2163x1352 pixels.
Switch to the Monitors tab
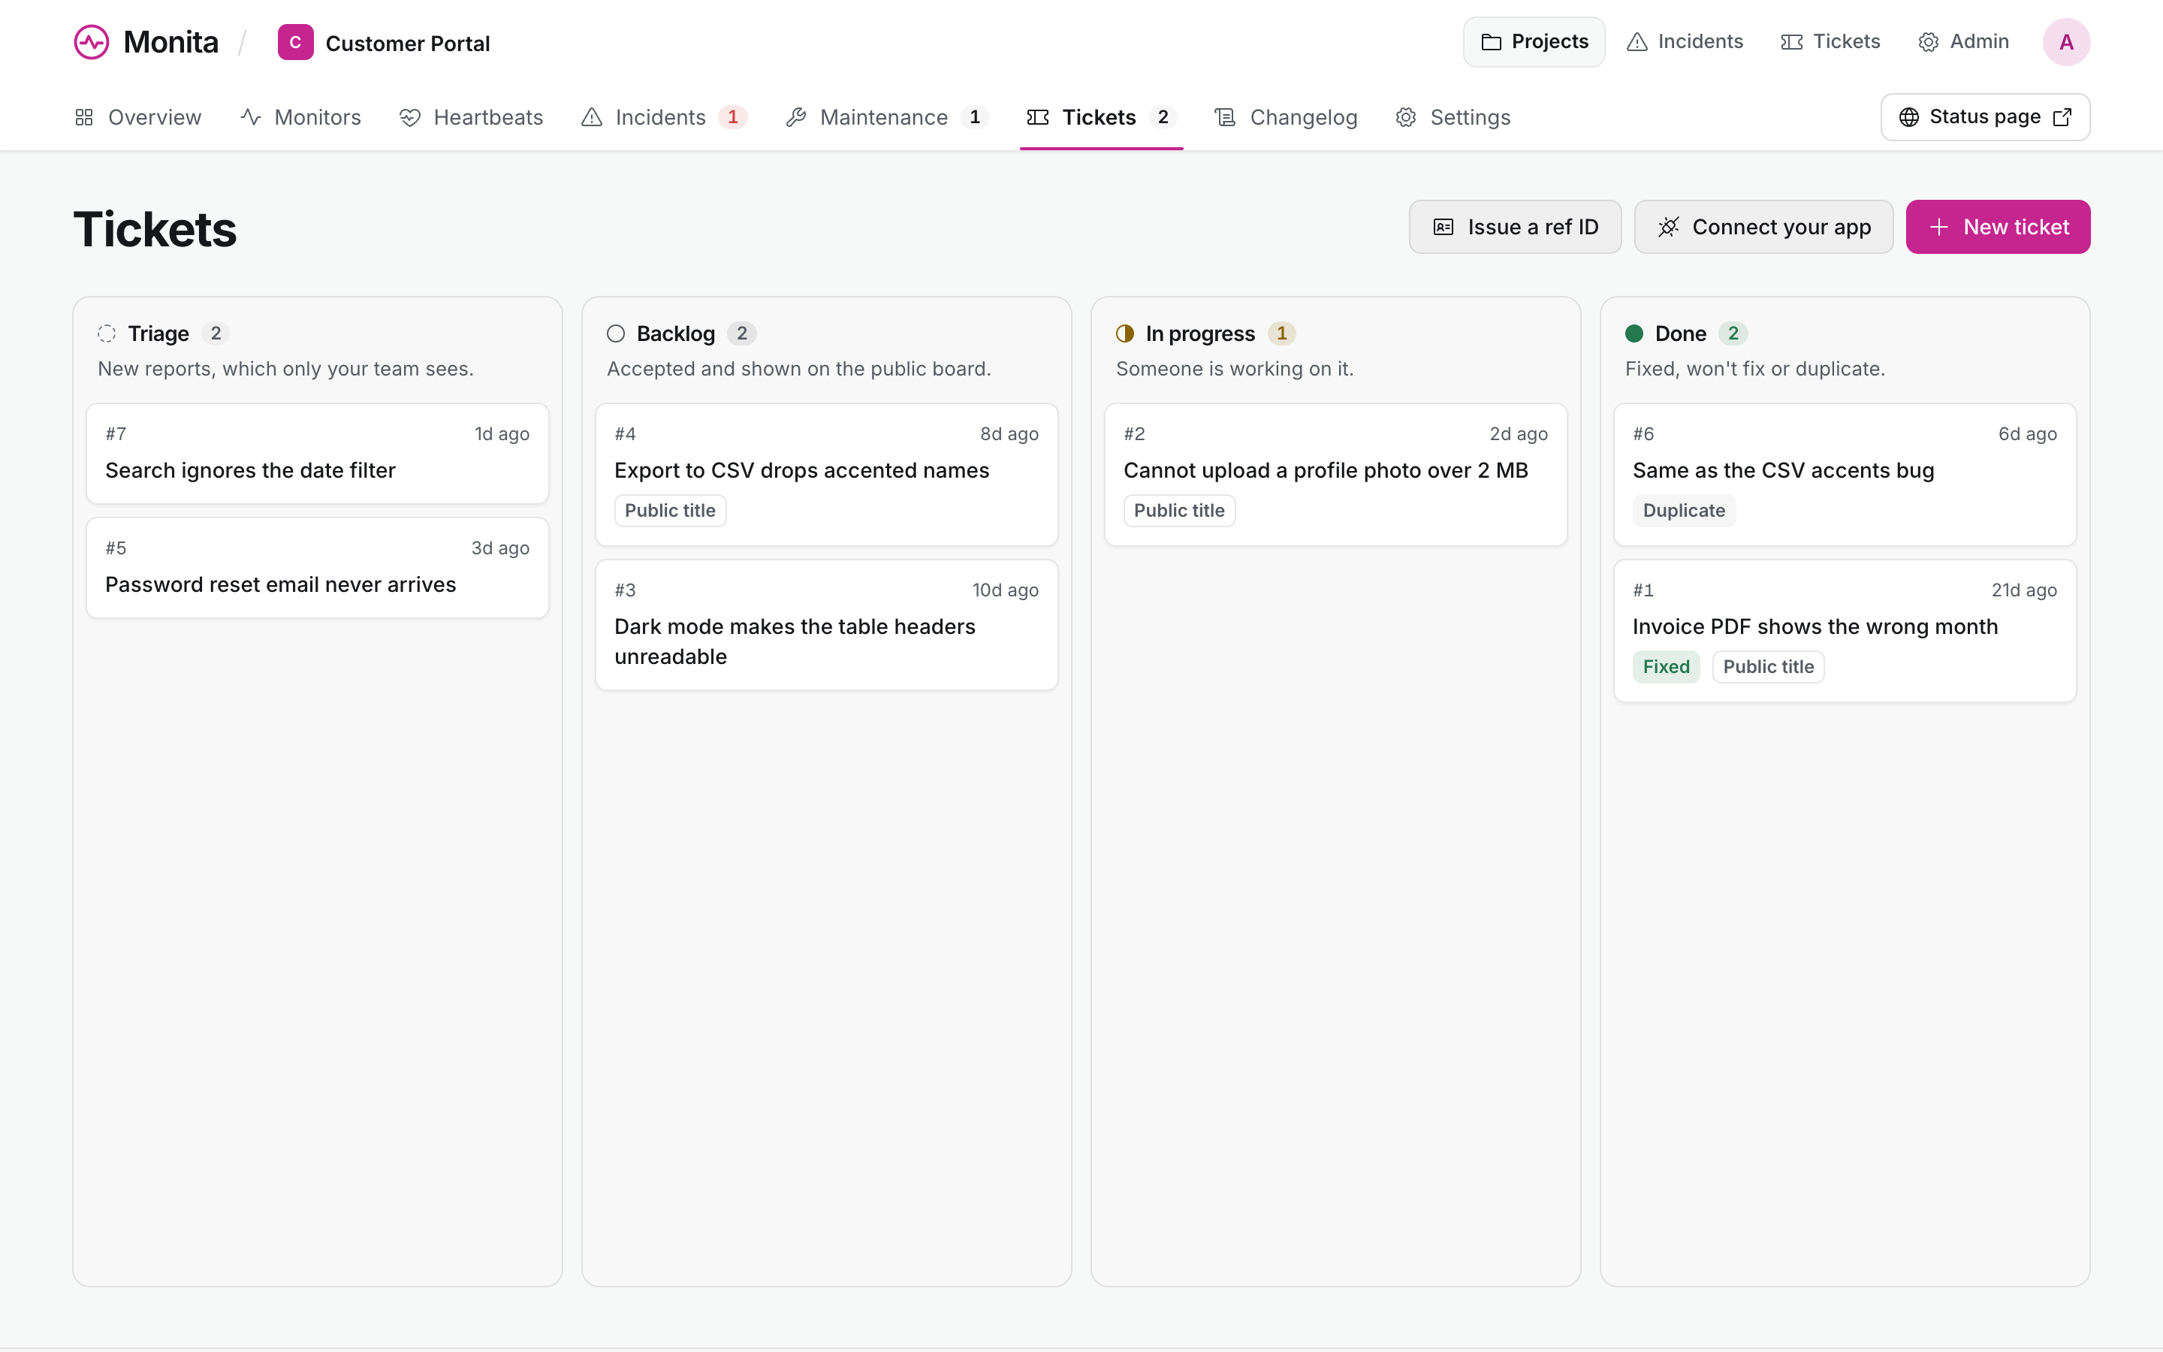(300, 117)
